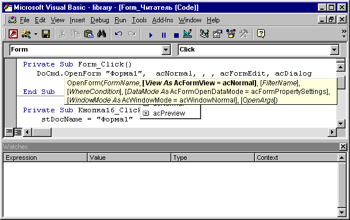Screen dimensions: 350x220
Task: Click the title bar application icon
Action: 7,7
